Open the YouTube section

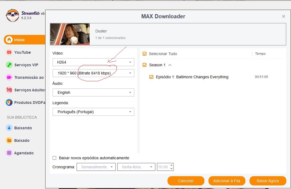[22, 52]
